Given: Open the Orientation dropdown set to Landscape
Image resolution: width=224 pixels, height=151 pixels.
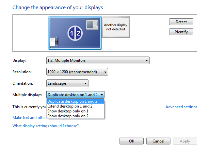Looking at the screenshot, I should [x=67, y=83].
